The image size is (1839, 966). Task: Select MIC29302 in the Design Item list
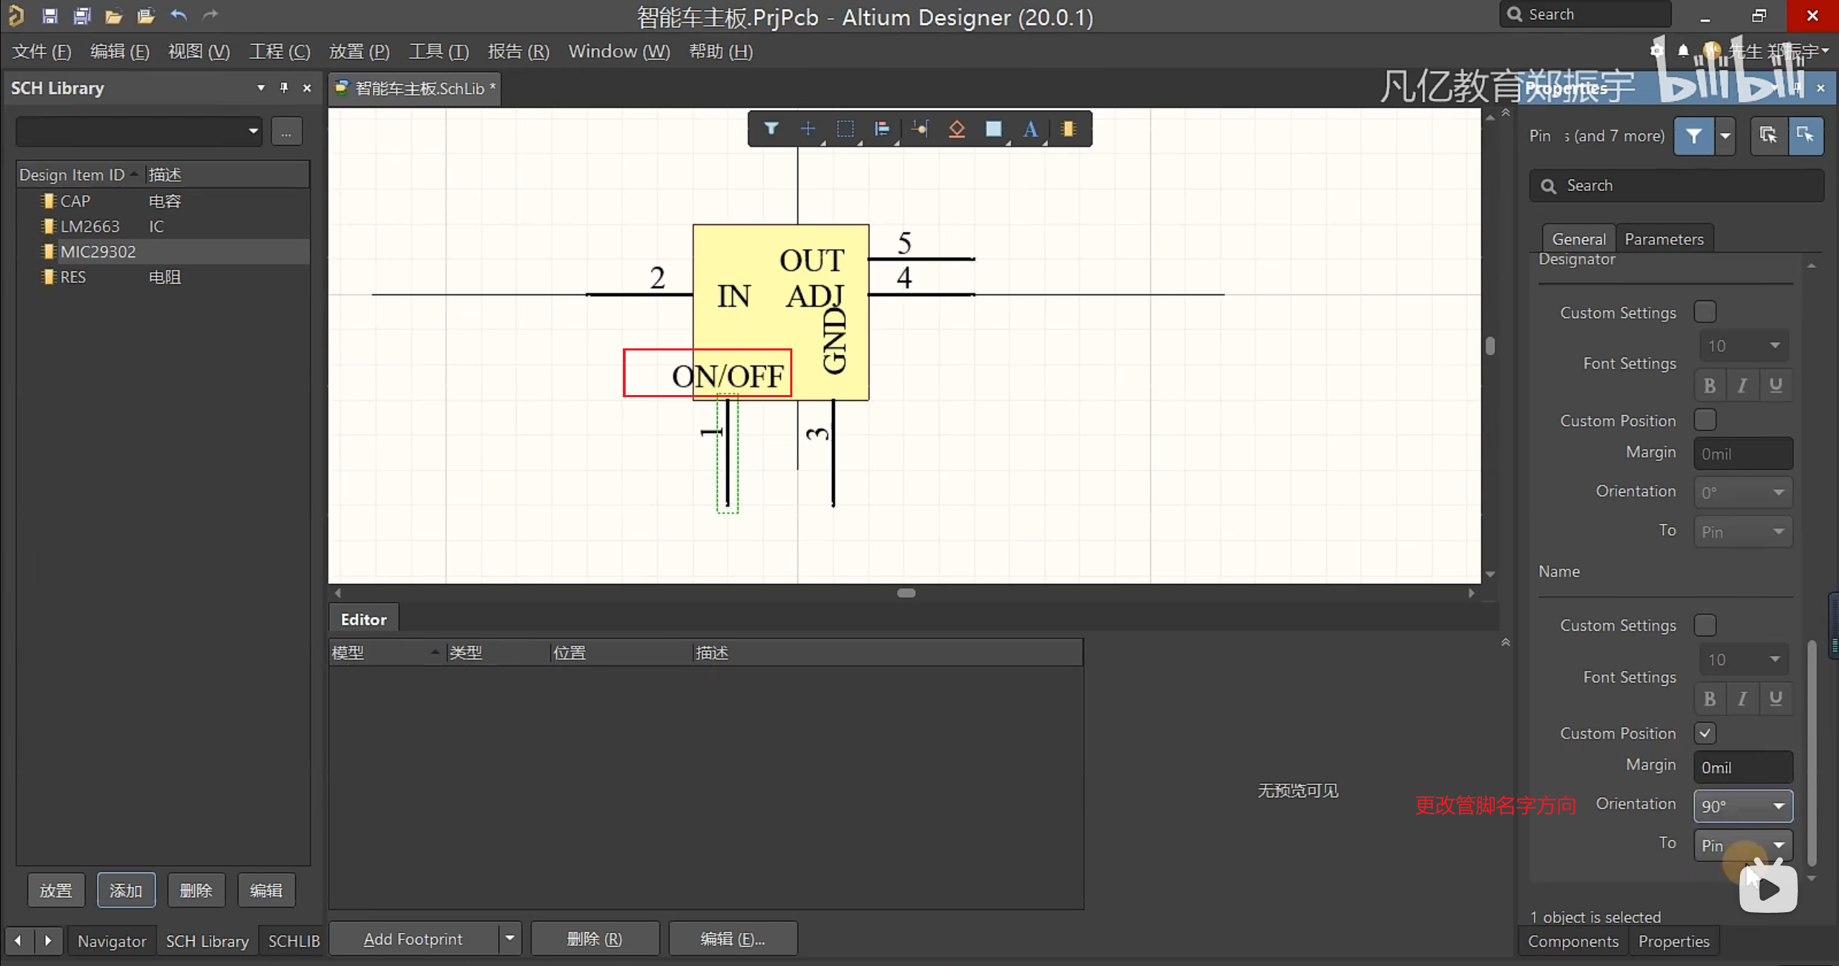pyautogui.click(x=98, y=251)
